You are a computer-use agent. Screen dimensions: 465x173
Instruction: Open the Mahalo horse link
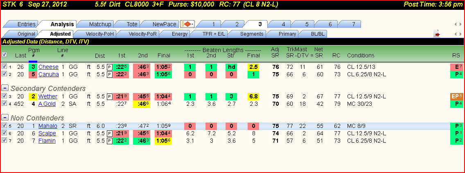pyautogui.click(x=48, y=126)
